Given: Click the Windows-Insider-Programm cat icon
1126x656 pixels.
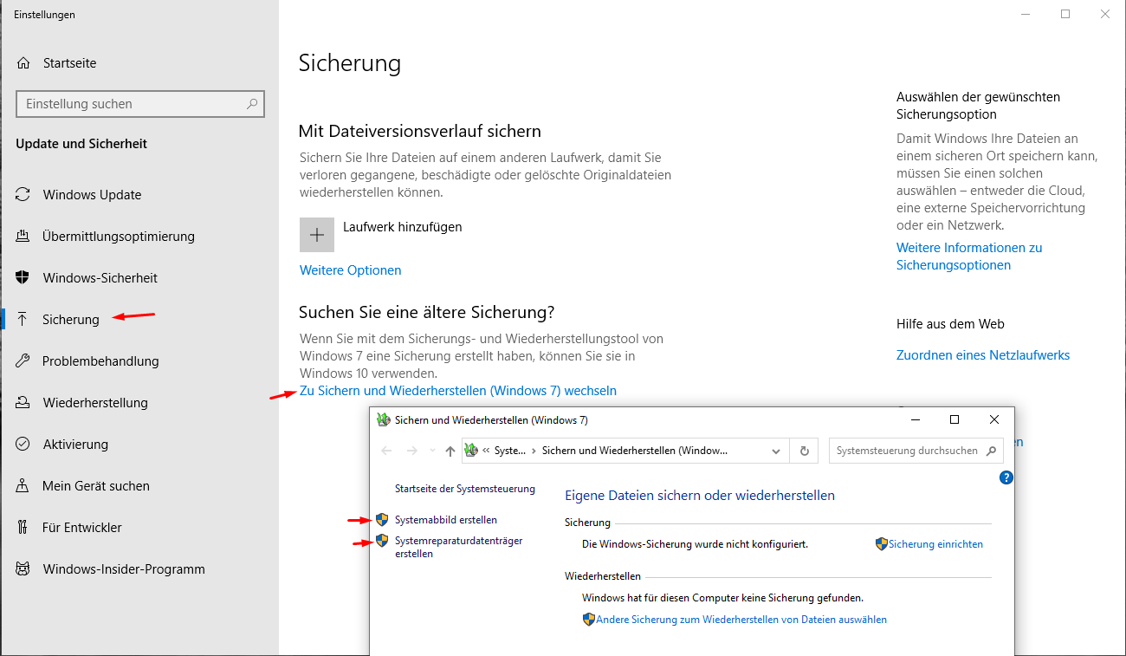Looking at the screenshot, I should click(x=23, y=569).
